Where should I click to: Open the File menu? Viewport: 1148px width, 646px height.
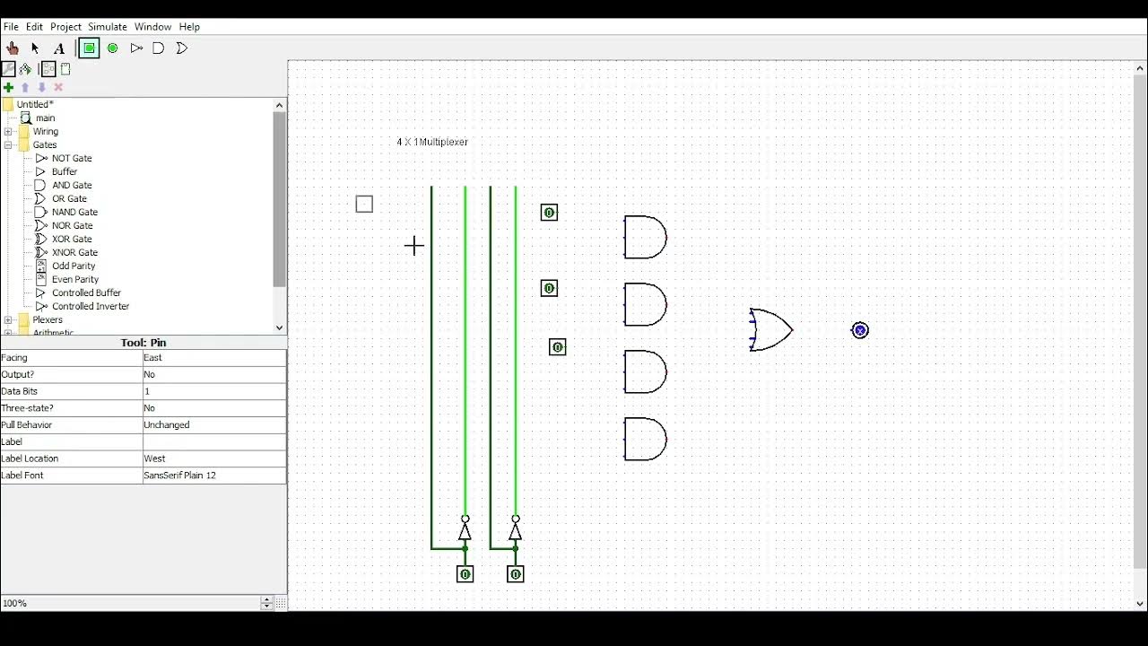(x=11, y=27)
